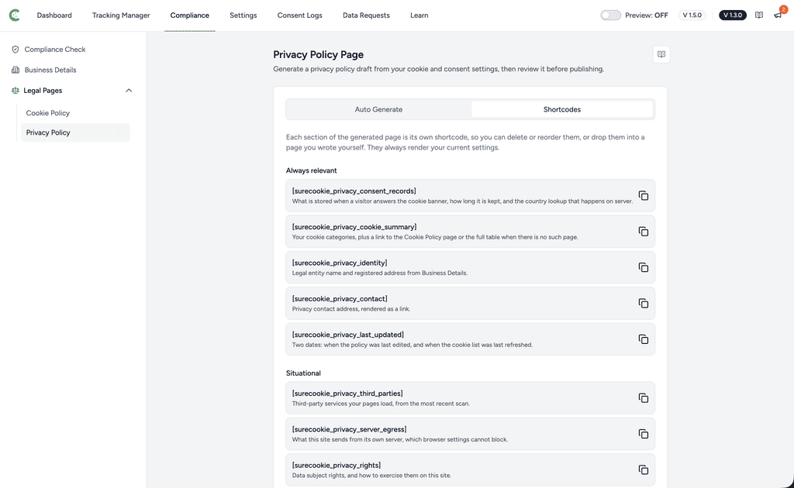Click the SureCookie logo icon
The height and width of the screenshot is (488, 794).
click(15, 15)
